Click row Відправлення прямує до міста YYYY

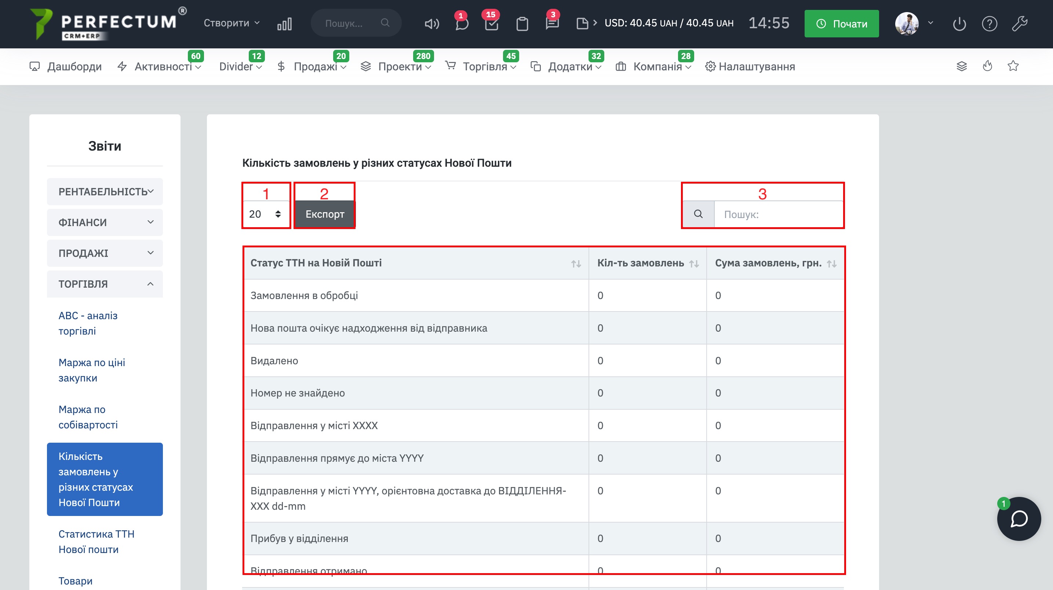544,458
